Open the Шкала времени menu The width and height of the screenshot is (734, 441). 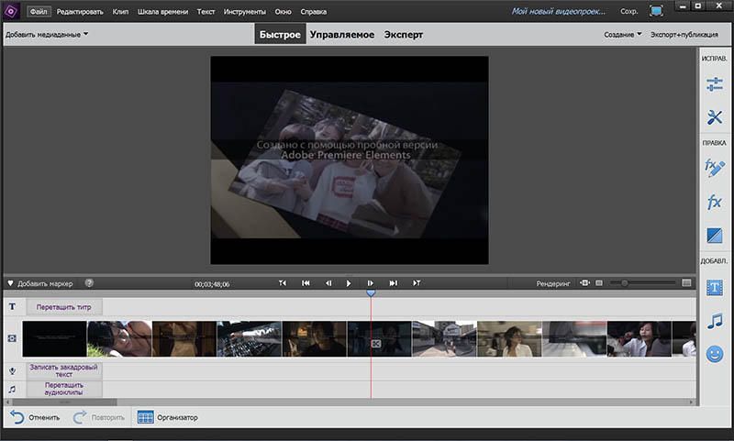pos(162,12)
